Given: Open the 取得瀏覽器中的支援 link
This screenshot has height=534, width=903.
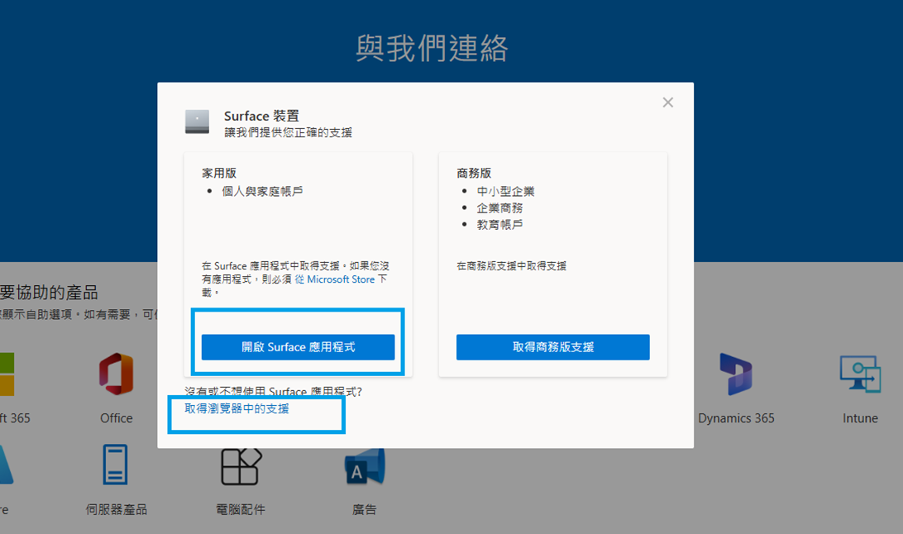Looking at the screenshot, I should pos(236,408).
